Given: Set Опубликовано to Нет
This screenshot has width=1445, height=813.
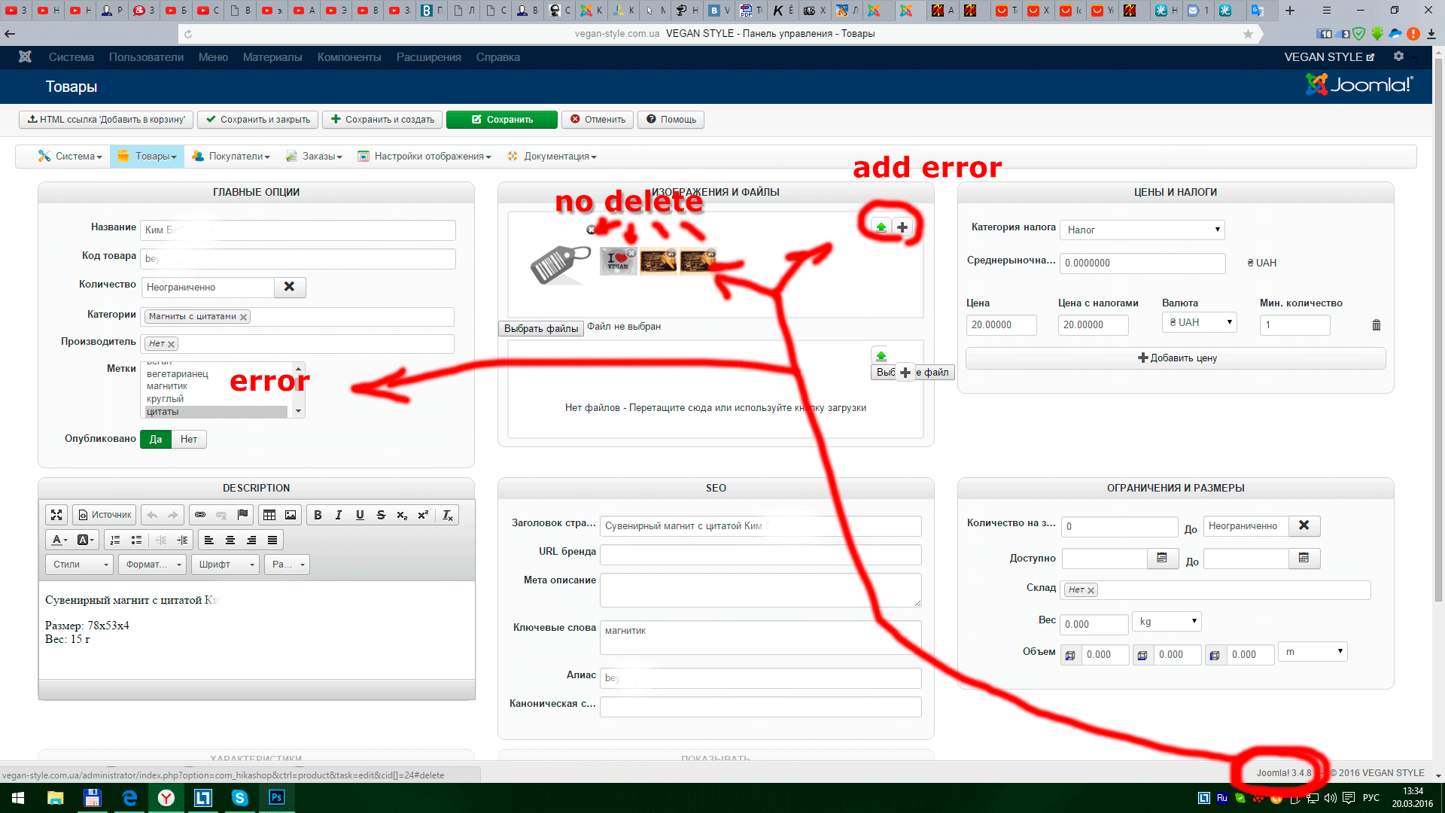Looking at the screenshot, I should coord(188,439).
